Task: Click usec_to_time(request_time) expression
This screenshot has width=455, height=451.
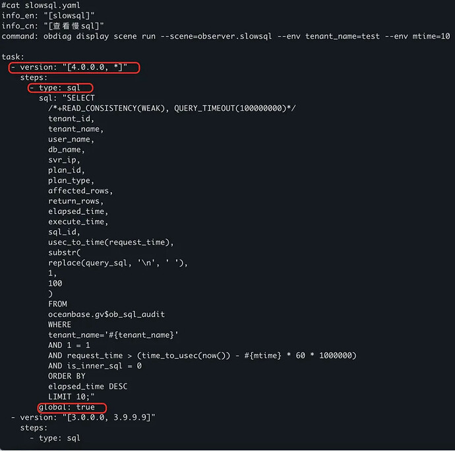Action: click(111, 242)
